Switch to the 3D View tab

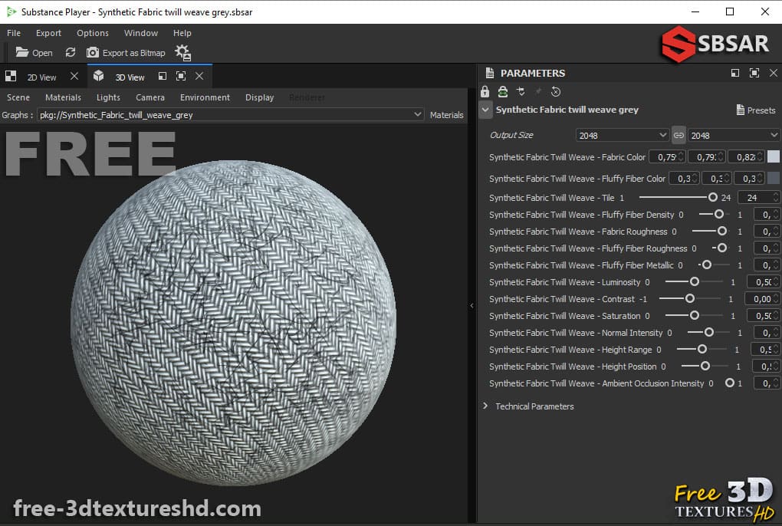[x=130, y=77]
